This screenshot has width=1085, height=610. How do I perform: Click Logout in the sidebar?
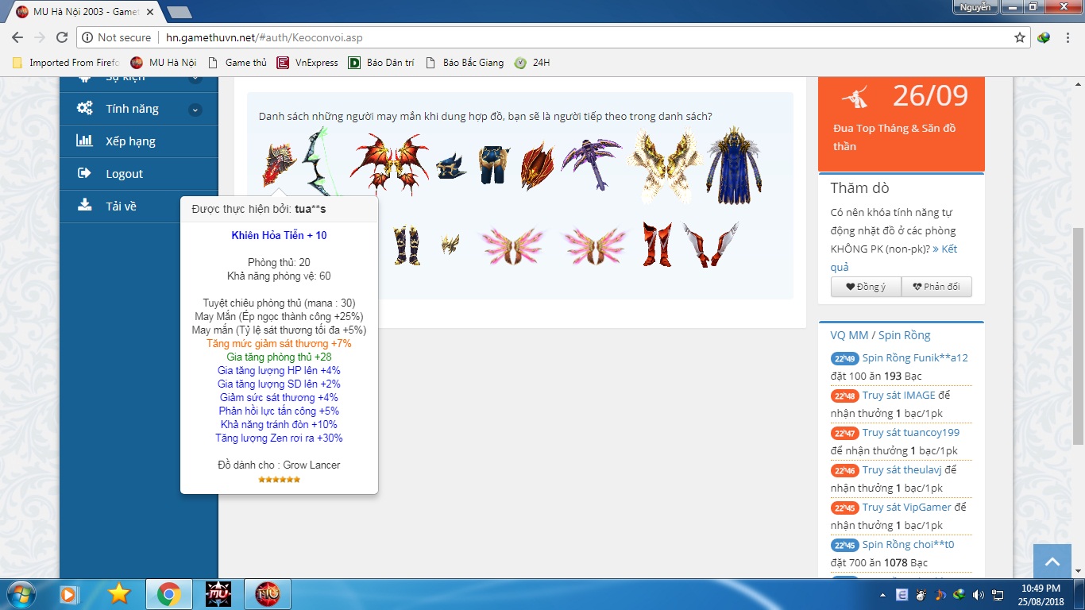tap(139, 174)
